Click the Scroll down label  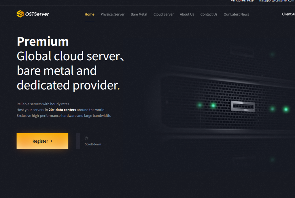click(93, 144)
